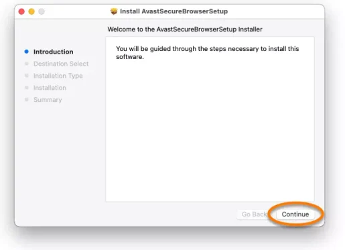
Task: Click the Continue button
Action: pos(295,214)
